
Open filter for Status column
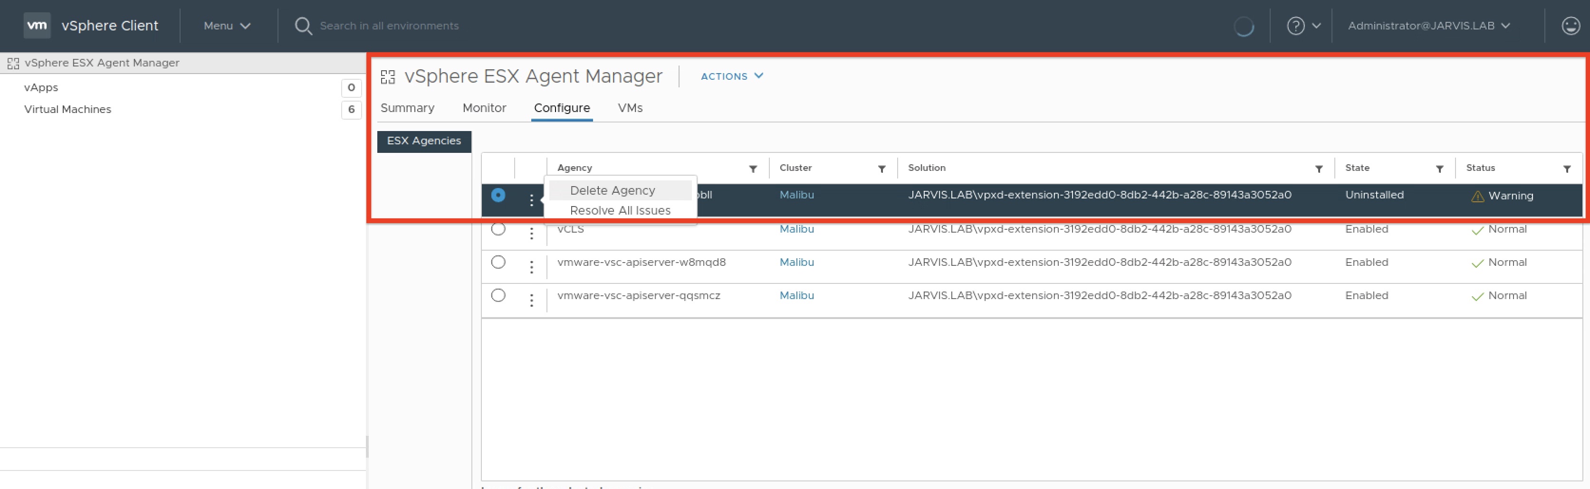pos(1567,169)
